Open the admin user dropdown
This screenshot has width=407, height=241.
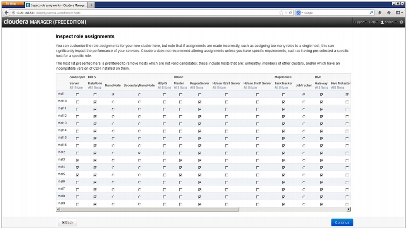coord(388,22)
